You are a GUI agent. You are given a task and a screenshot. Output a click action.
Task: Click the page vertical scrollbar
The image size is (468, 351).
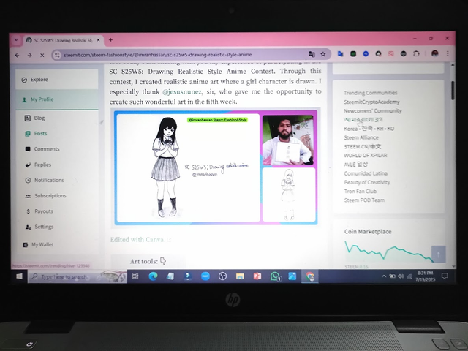453,91
